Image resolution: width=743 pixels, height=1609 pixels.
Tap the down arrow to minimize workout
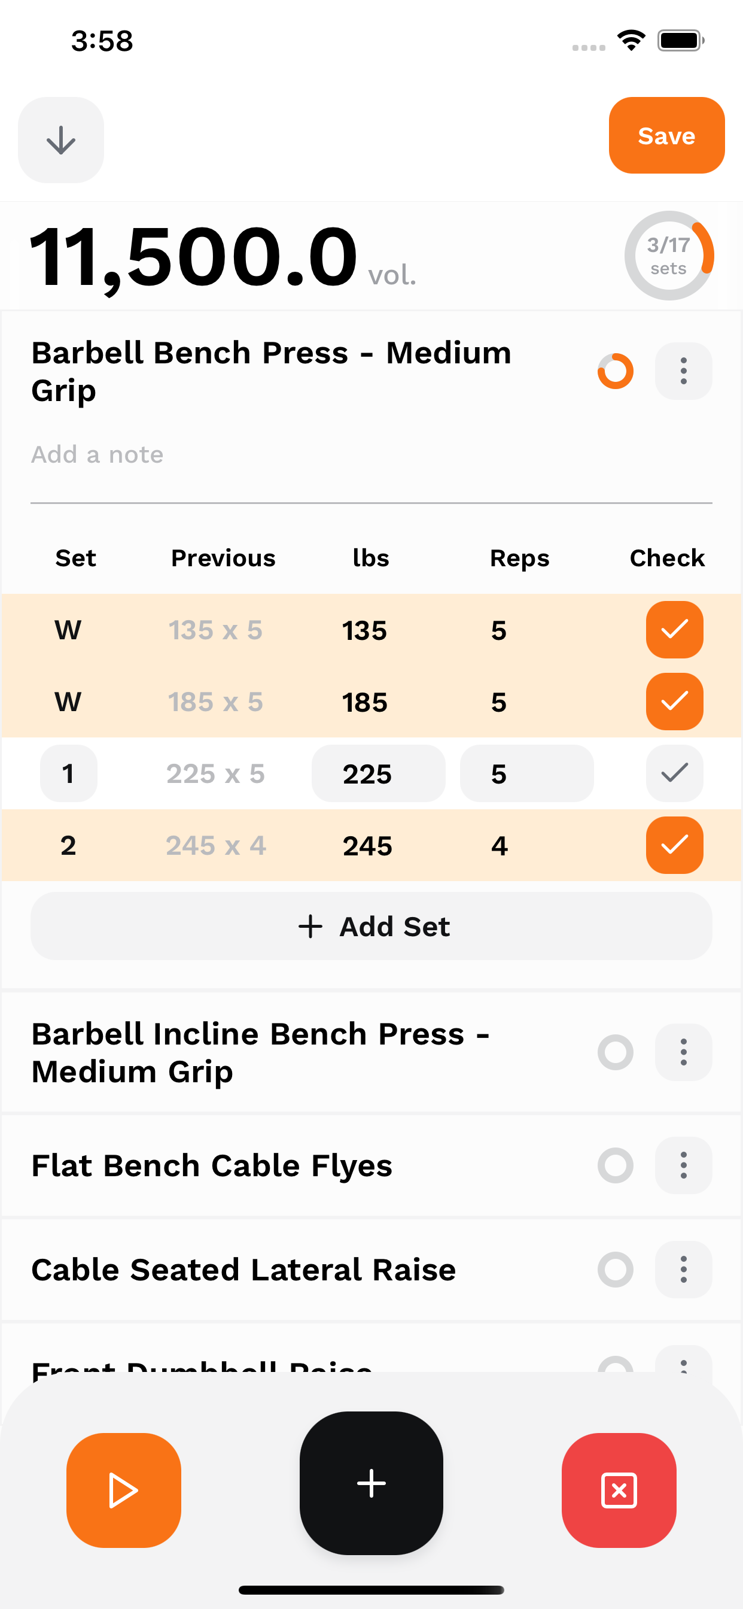[60, 140]
